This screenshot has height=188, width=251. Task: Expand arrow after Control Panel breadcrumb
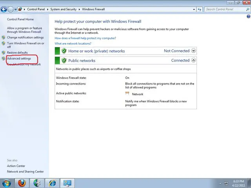point(47,9)
